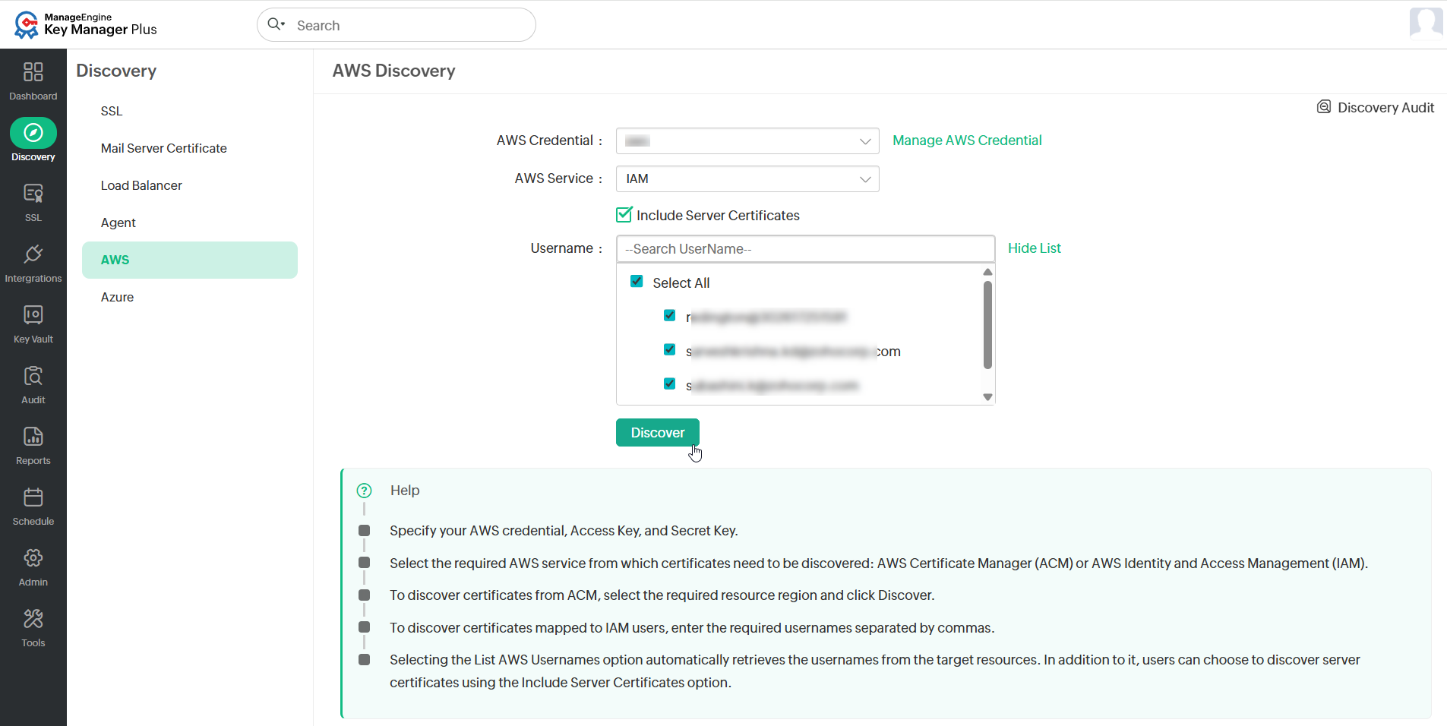The image size is (1447, 726).
Task: Open Agent discovery menu item
Action: (x=190, y=223)
